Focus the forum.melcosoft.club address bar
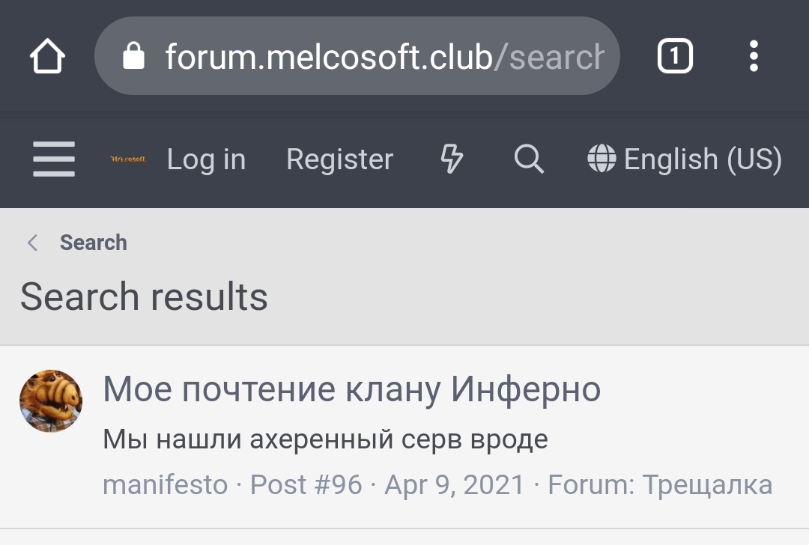Image resolution: width=809 pixels, height=545 pixels. 357,55
